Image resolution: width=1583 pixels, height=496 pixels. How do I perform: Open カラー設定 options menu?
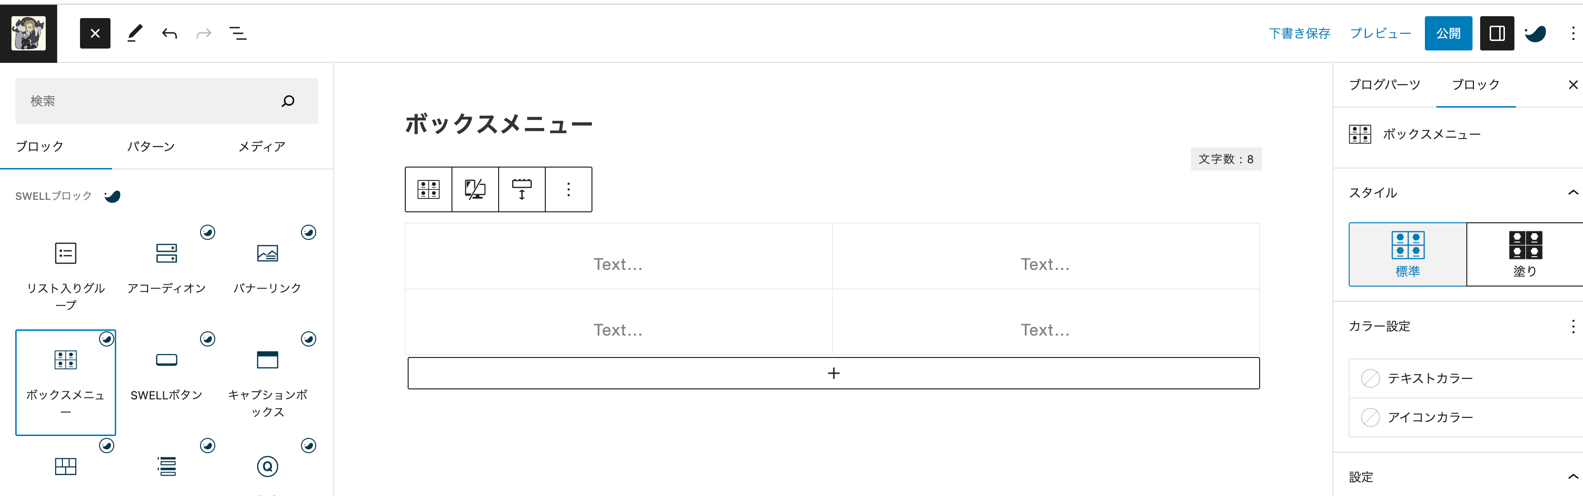pos(1573,326)
